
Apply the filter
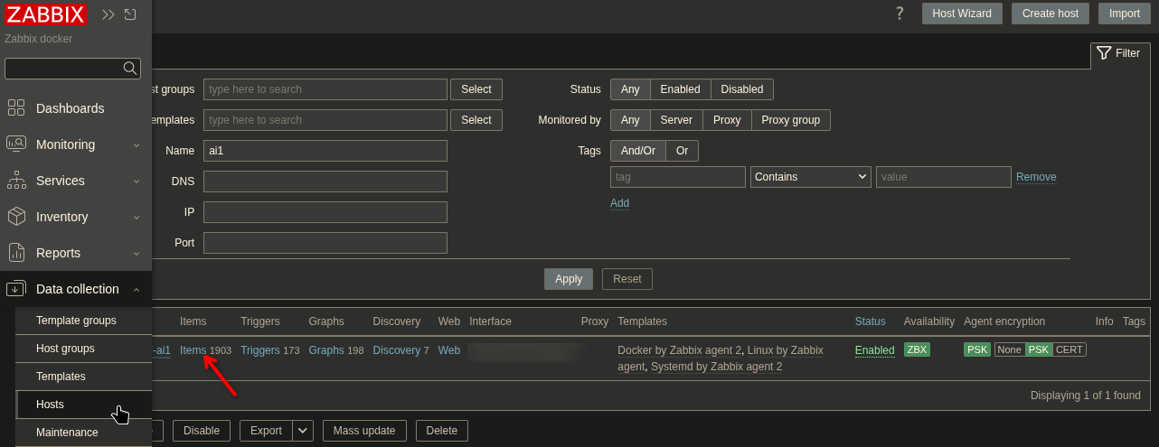click(x=569, y=279)
